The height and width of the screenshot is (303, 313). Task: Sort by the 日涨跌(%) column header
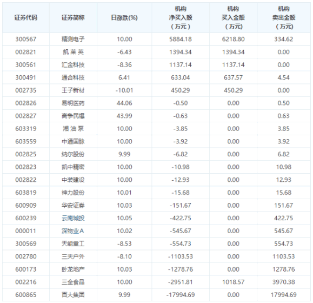tap(124, 17)
